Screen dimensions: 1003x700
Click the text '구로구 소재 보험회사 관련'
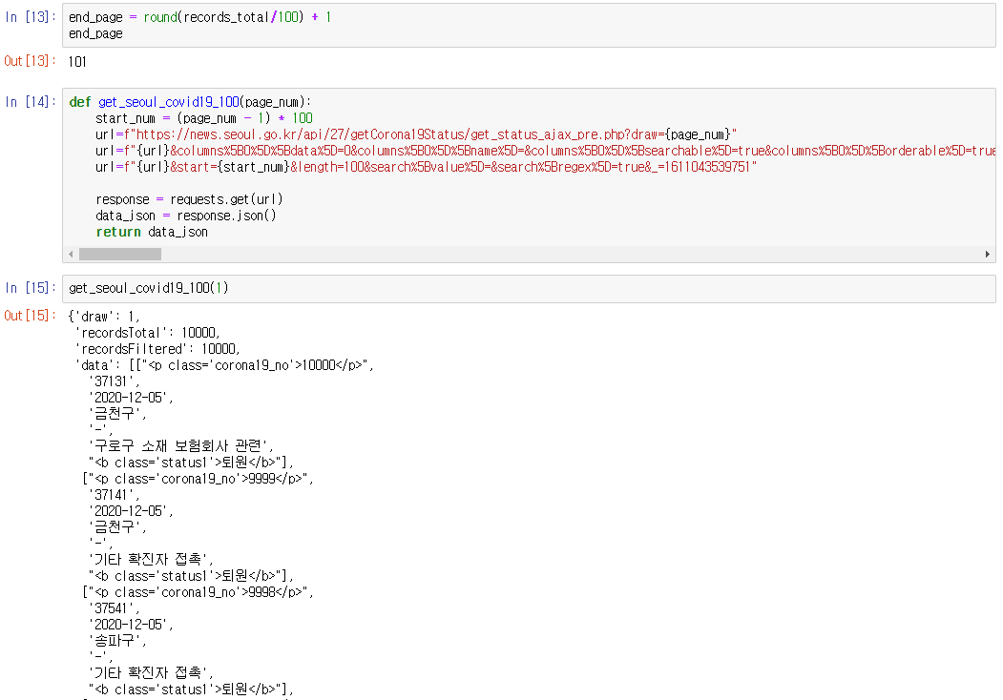click(181, 445)
